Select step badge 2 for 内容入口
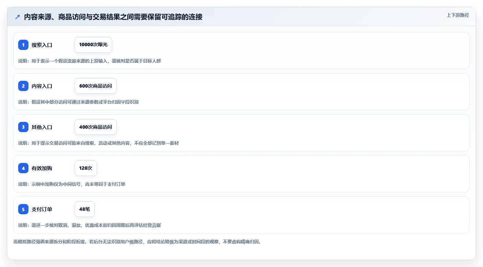The width and height of the screenshot is (483, 267). (x=23, y=86)
